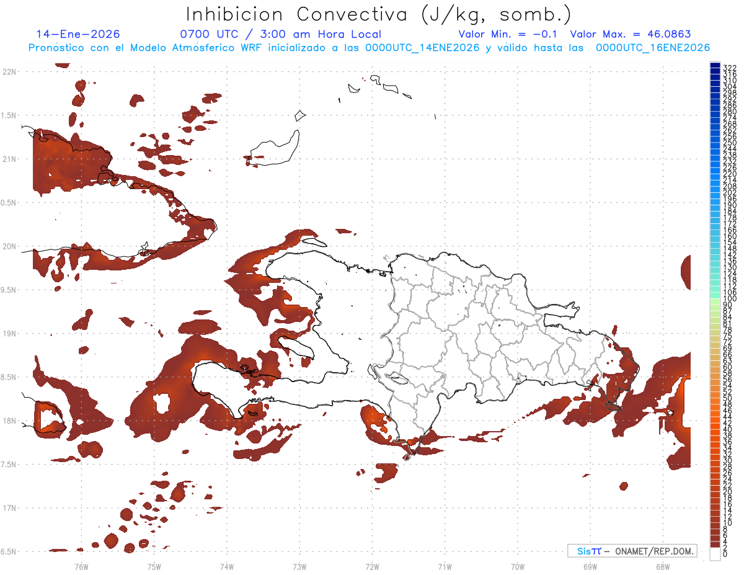The width and height of the screenshot is (744, 575).
Task: Click the '76W' longitude label
Action: point(81,566)
